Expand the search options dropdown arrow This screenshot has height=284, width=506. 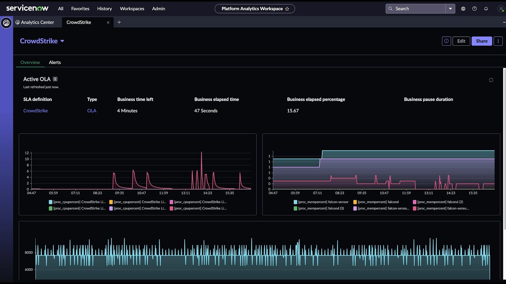[x=450, y=9]
